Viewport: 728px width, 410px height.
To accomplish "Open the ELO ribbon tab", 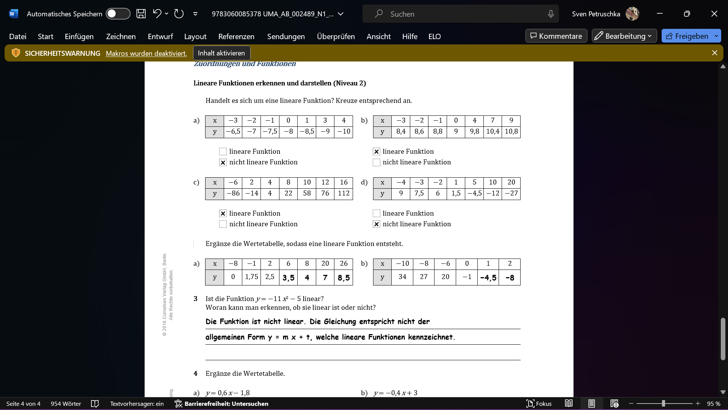I will 435,36.
